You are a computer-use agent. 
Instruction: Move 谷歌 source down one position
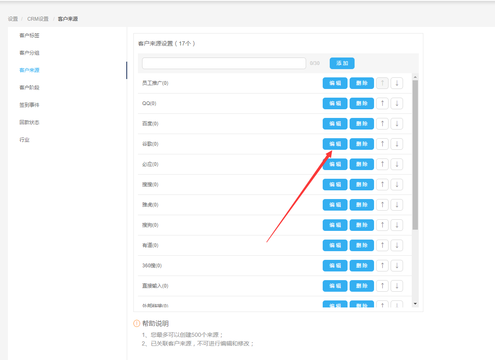pyautogui.click(x=397, y=144)
